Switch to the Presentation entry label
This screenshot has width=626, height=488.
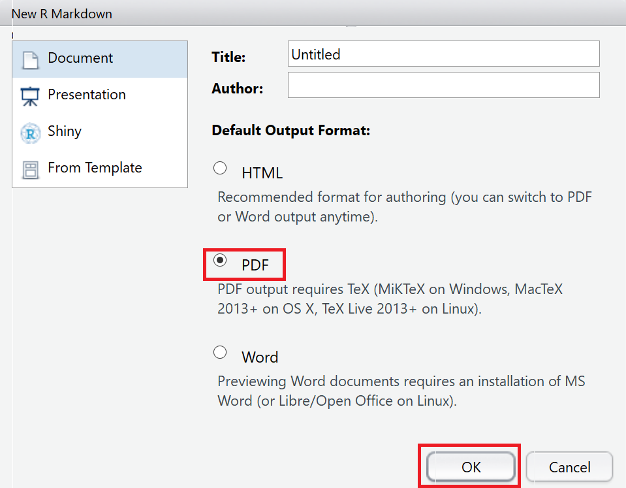coord(87,95)
